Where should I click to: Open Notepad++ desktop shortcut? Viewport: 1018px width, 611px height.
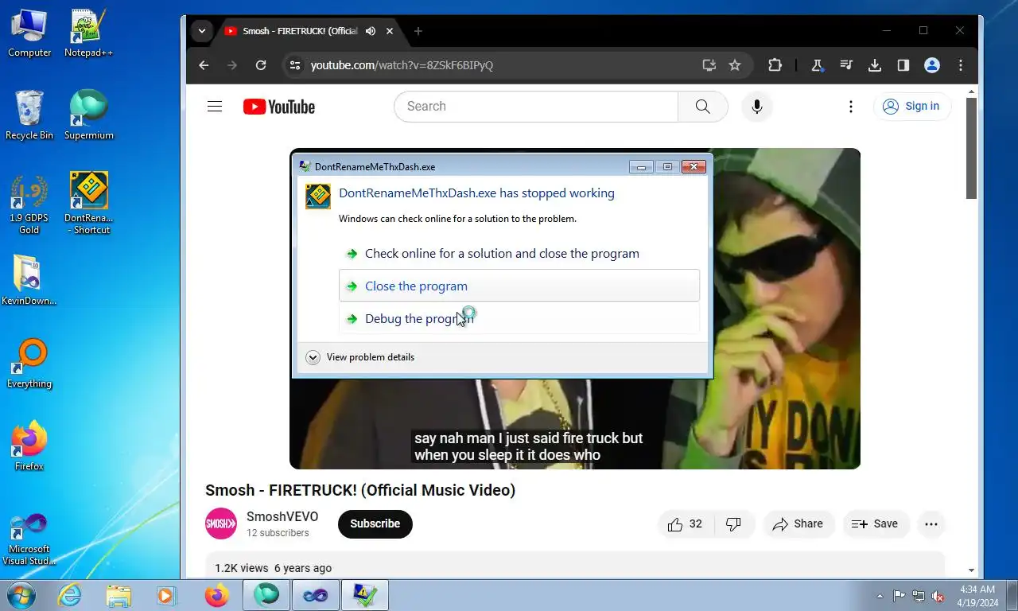tap(88, 33)
